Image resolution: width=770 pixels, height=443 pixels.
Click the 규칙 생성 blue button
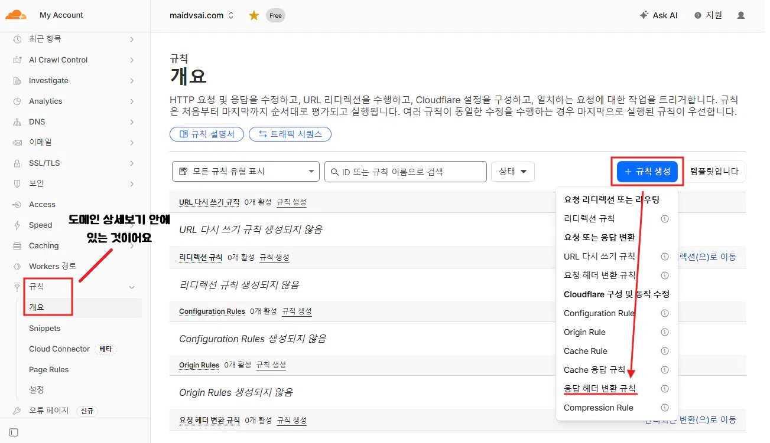click(647, 172)
